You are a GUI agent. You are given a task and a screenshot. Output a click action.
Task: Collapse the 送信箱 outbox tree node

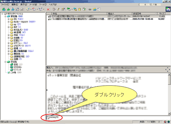[x=5, y=62]
